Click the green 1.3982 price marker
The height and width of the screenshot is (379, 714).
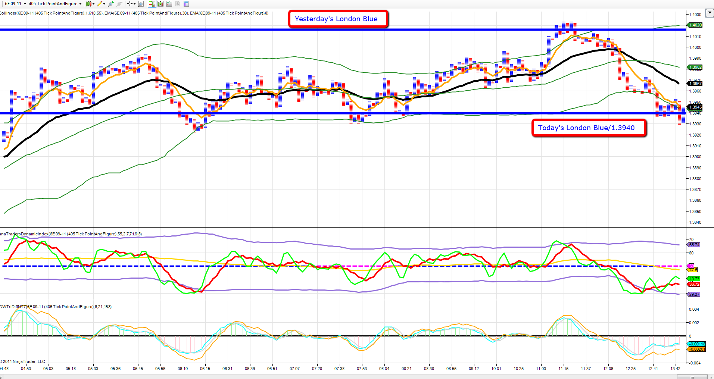(695, 68)
